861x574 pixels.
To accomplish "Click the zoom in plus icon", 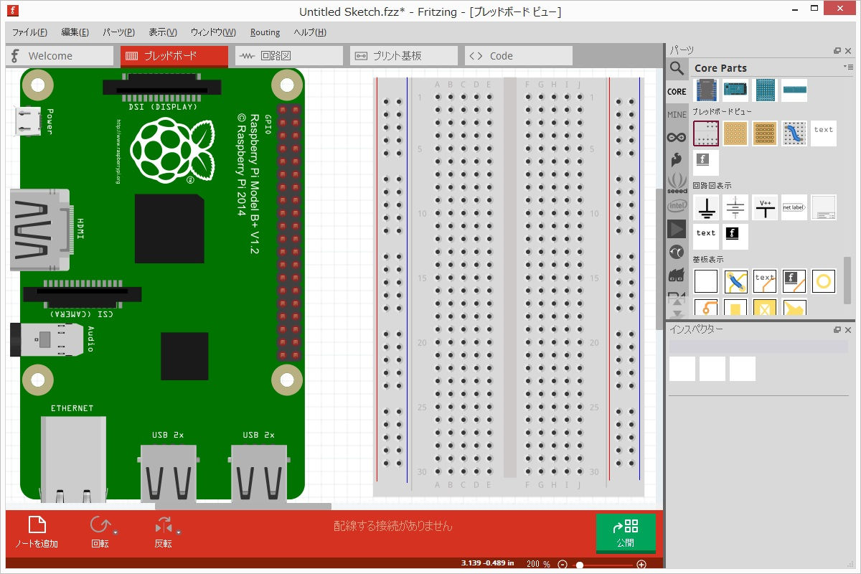I will click(x=641, y=565).
